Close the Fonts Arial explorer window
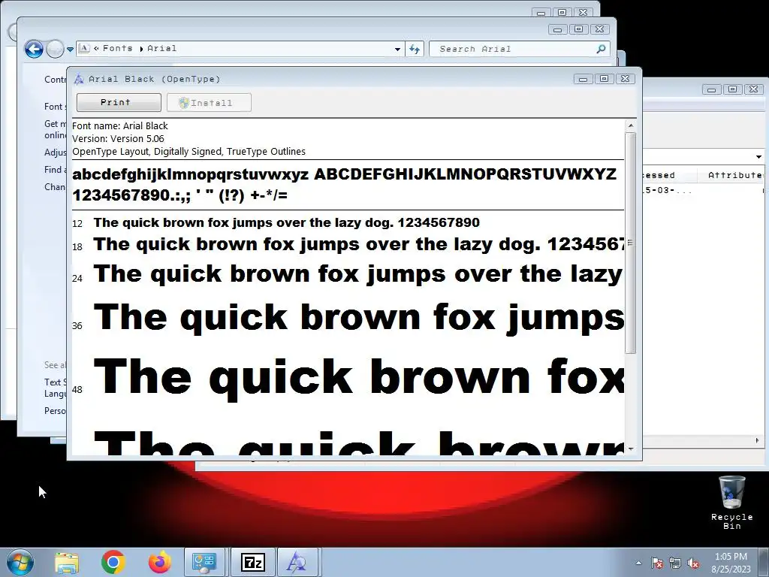769x577 pixels. [x=599, y=29]
